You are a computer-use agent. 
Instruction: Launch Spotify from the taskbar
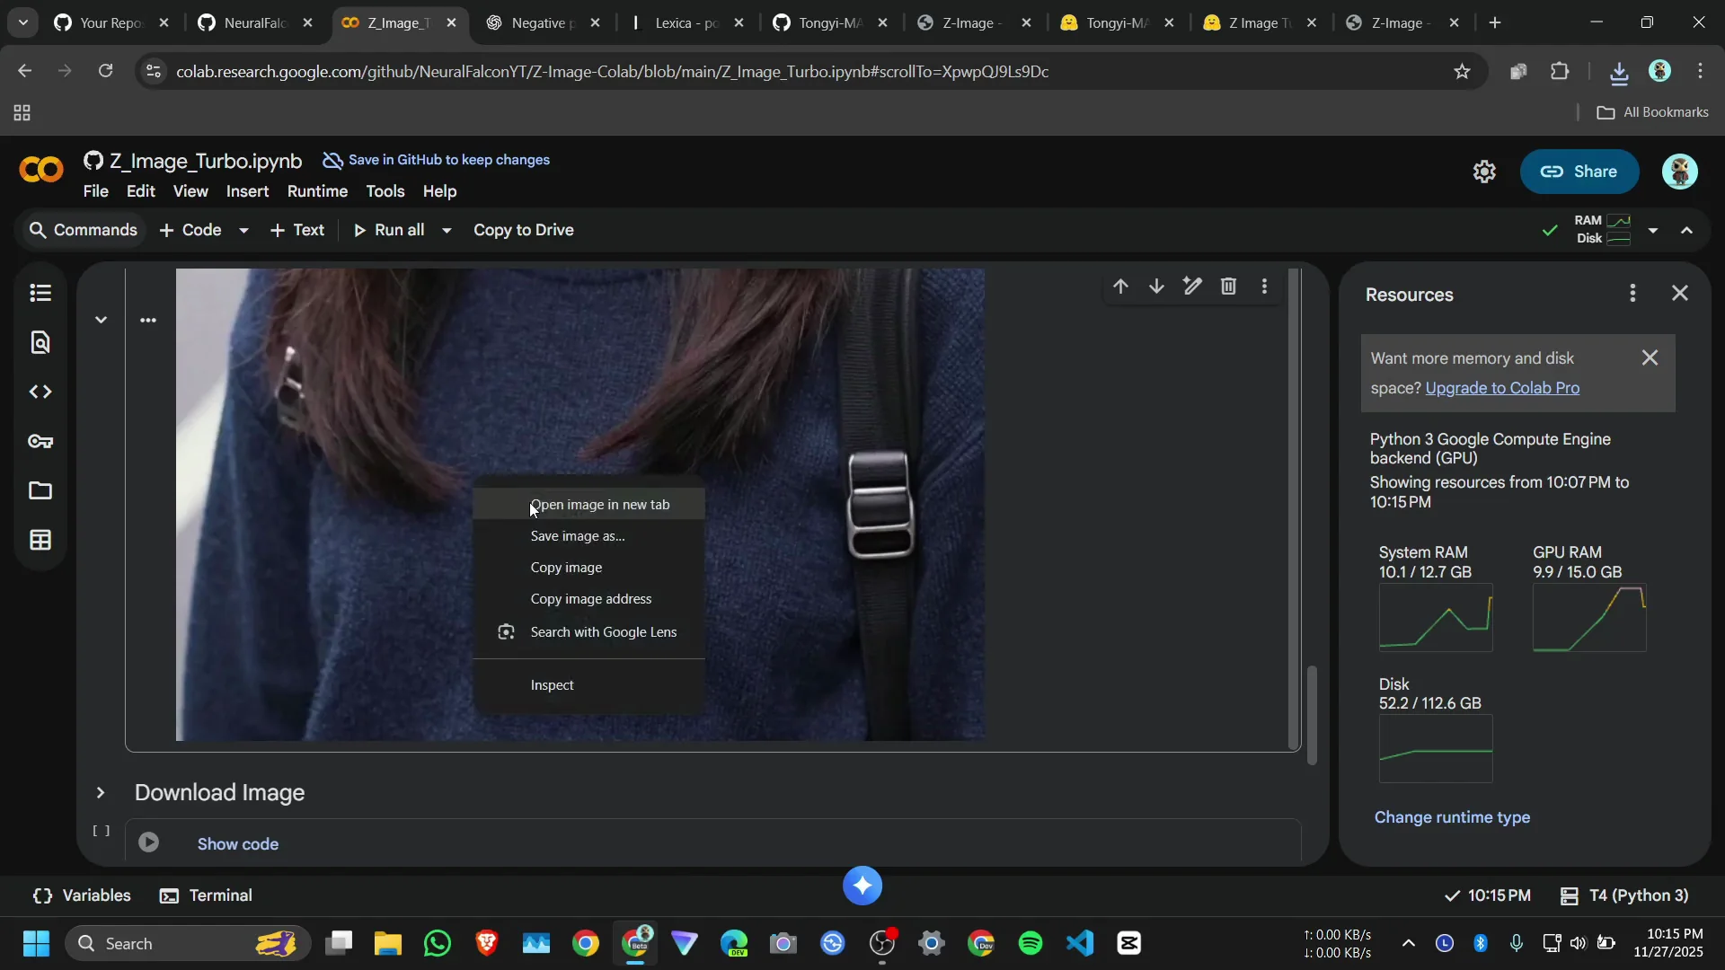(1030, 943)
